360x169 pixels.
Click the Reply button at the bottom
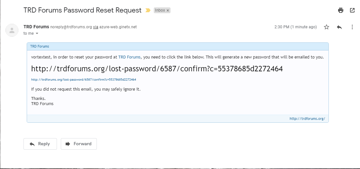tap(40, 144)
